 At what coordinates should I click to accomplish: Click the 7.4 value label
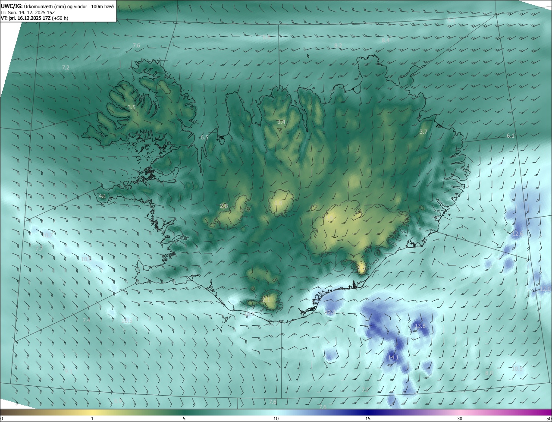(86, 320)
